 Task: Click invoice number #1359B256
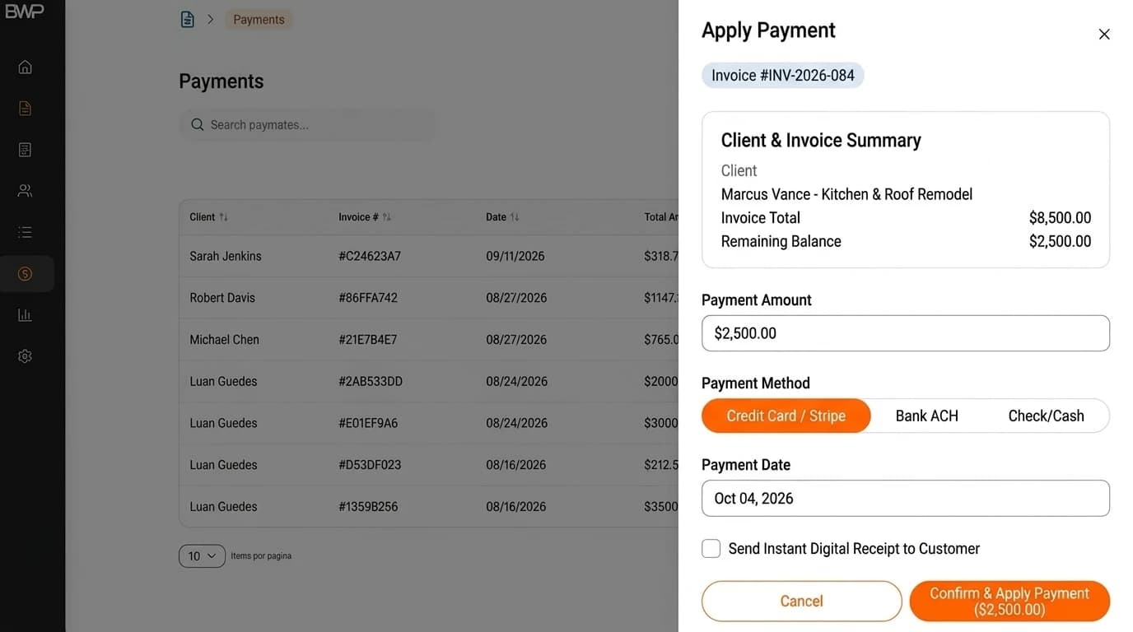coord(368,507)
